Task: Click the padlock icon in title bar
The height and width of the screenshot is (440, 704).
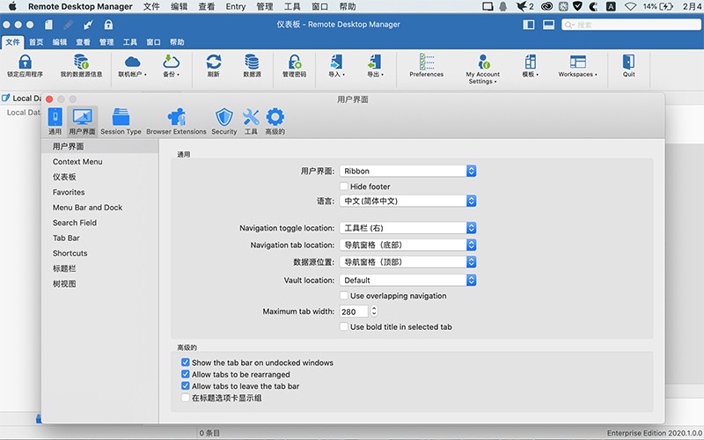Action: (x=108, y=25)
